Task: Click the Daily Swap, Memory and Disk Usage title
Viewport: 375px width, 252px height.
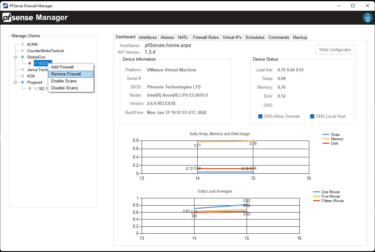Action: pos(220,134)
